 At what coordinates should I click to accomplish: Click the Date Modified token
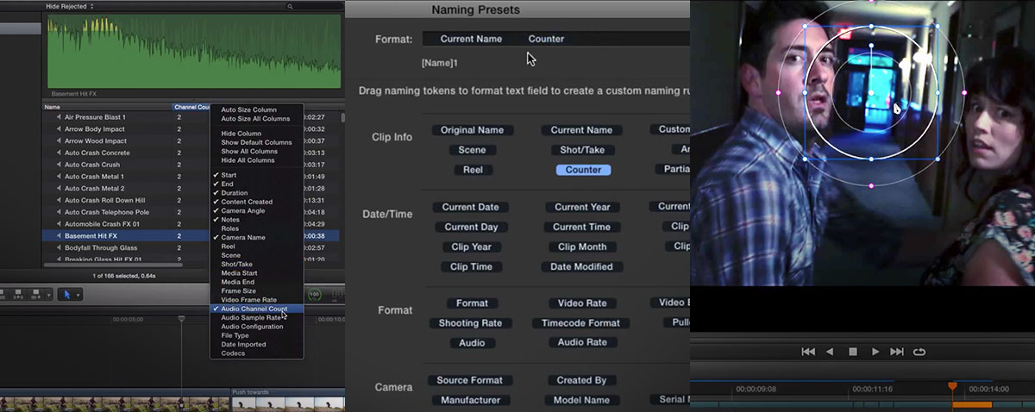click(581, 266)
